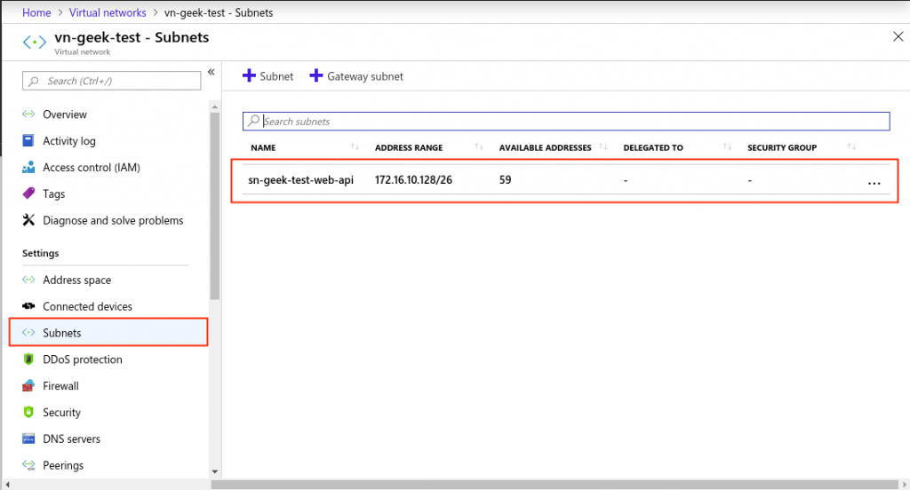
Task: Click the Diagnose and solve problems wrench icon
Action: coord(28,220)
